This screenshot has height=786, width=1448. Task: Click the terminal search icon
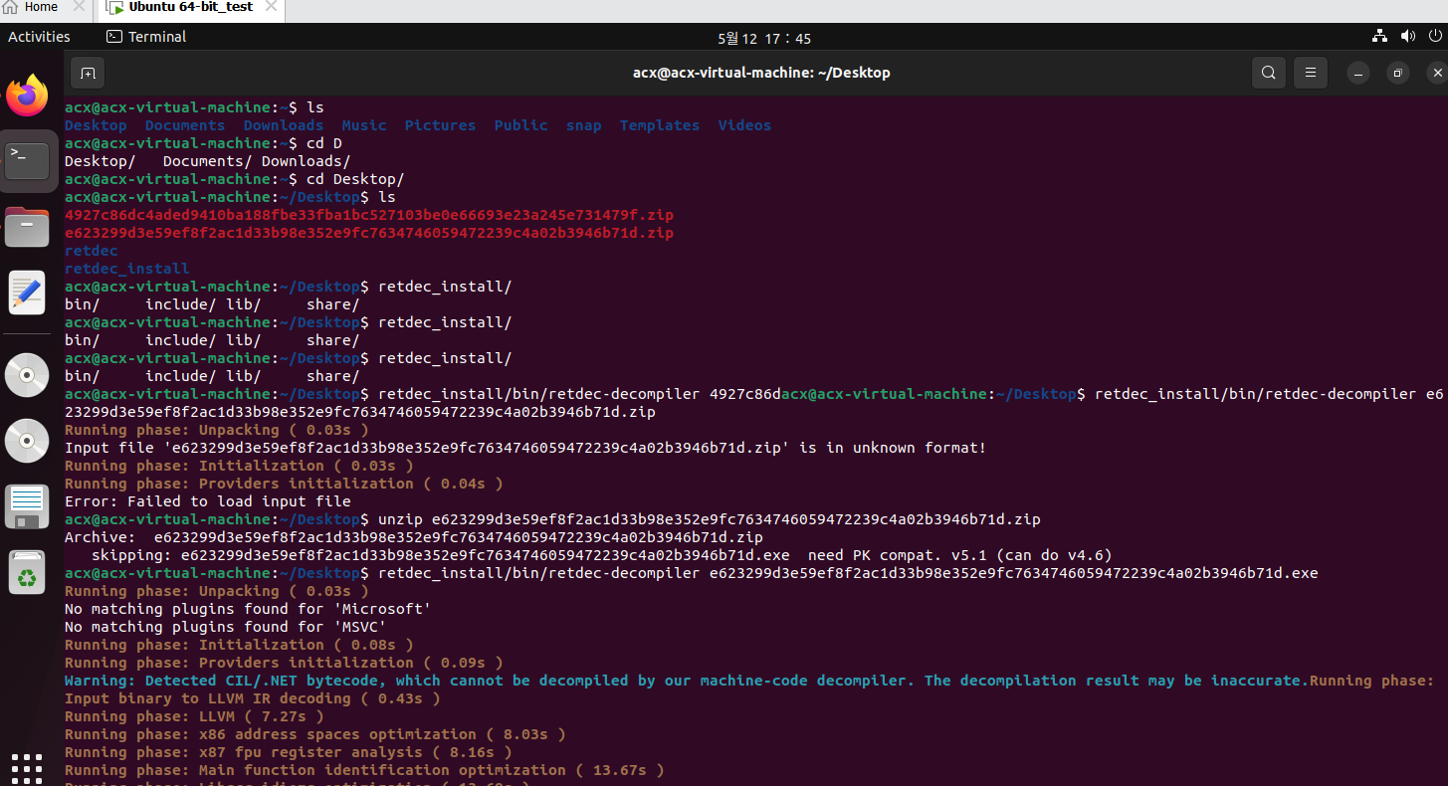coord(1268,73)
